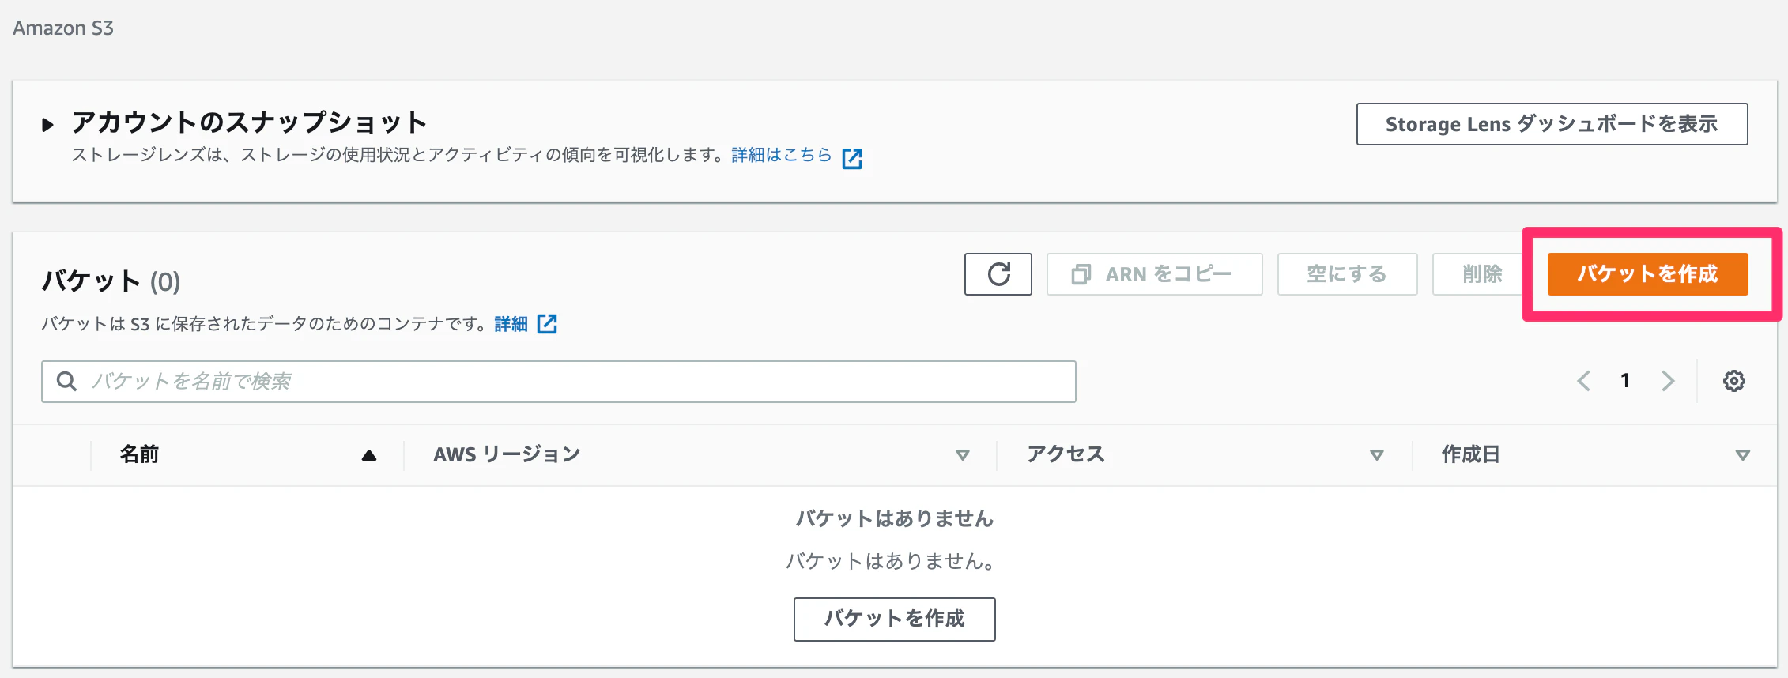Screen dimensions: 1788x678
Task: Go to next page arrow
Action: [1668, 381]
